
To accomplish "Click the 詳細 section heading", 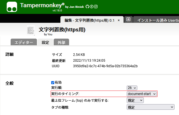I will (10, 54).
